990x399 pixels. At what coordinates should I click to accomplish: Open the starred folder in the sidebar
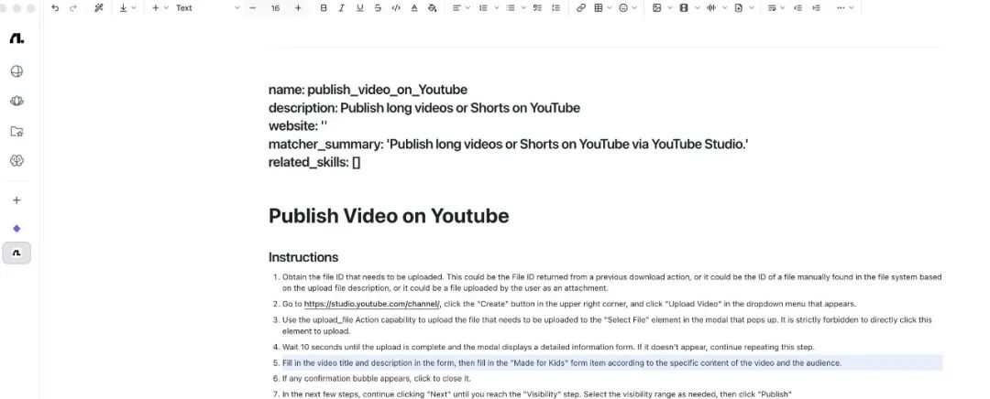16,132
